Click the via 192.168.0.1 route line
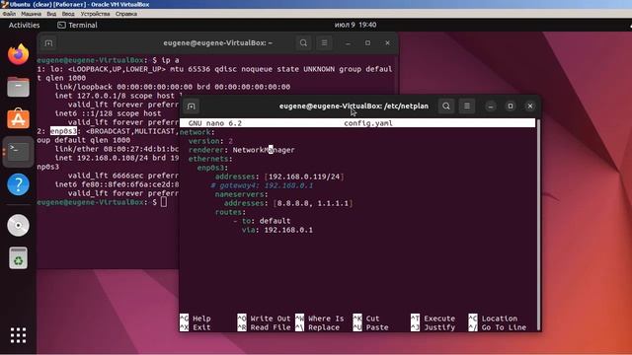632x355 pixels. (277, 230)
